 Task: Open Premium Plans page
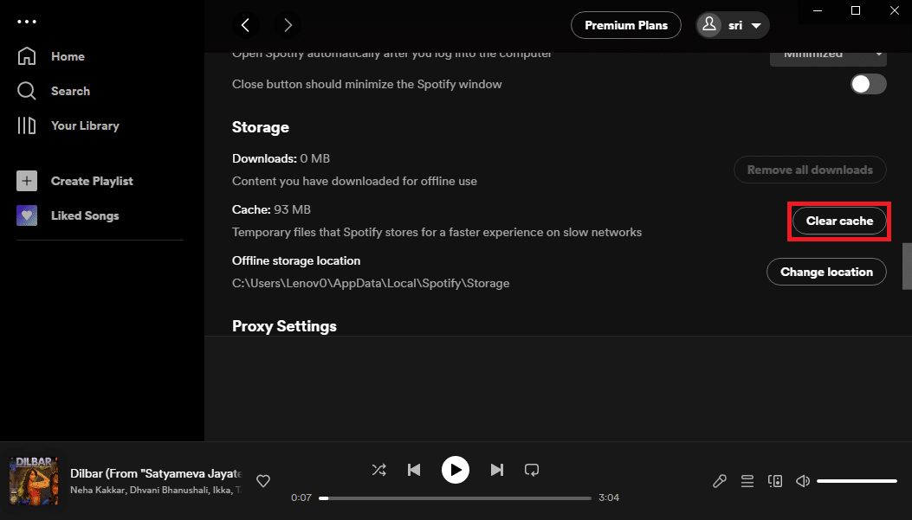626,25
